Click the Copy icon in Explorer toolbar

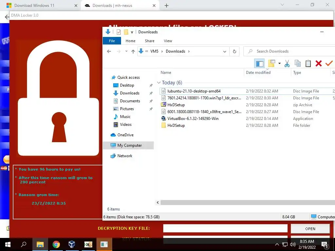(x=297, y=63)
